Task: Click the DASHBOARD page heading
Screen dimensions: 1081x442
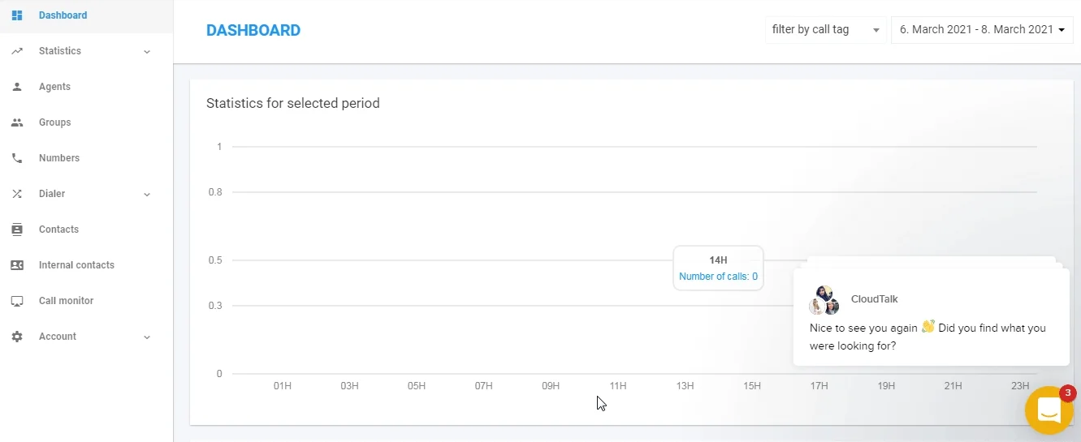Action: (253, 31)
